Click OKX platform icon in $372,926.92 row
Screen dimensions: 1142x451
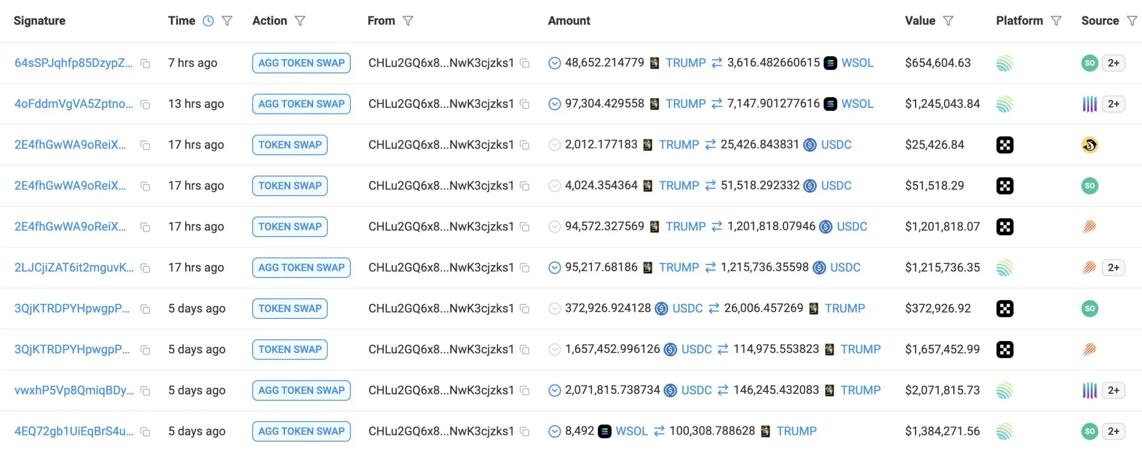pyautogui.click(x=1005, y=308)
